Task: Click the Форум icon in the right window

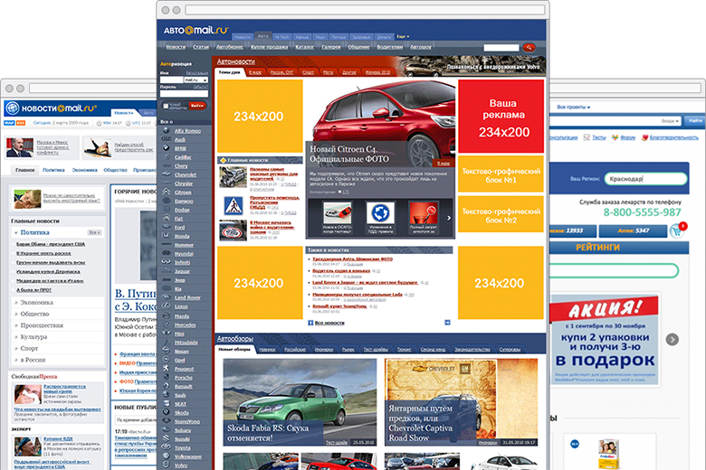Action: coord(615,137)
